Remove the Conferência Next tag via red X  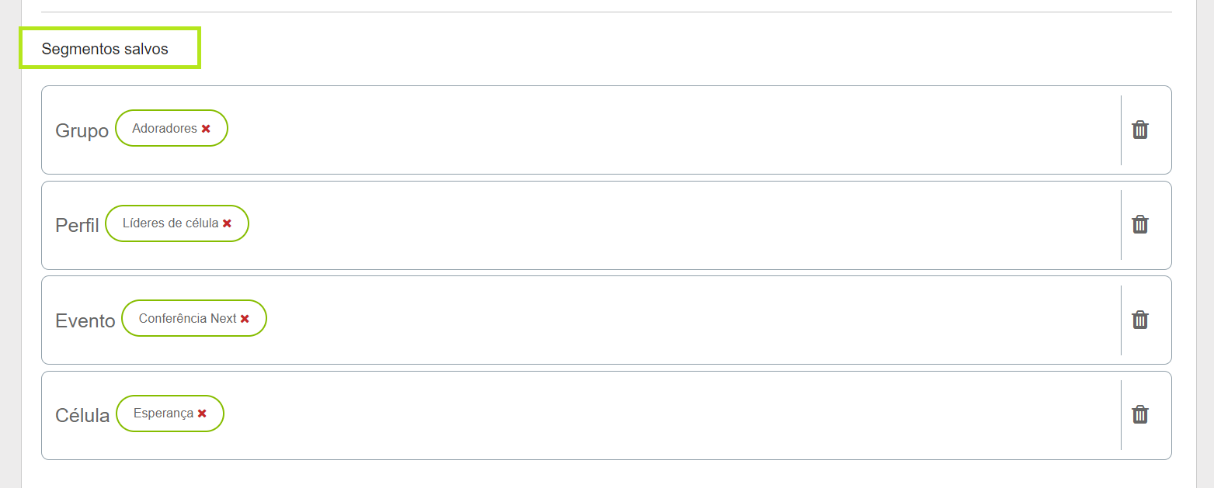click(x=245, y=319)
